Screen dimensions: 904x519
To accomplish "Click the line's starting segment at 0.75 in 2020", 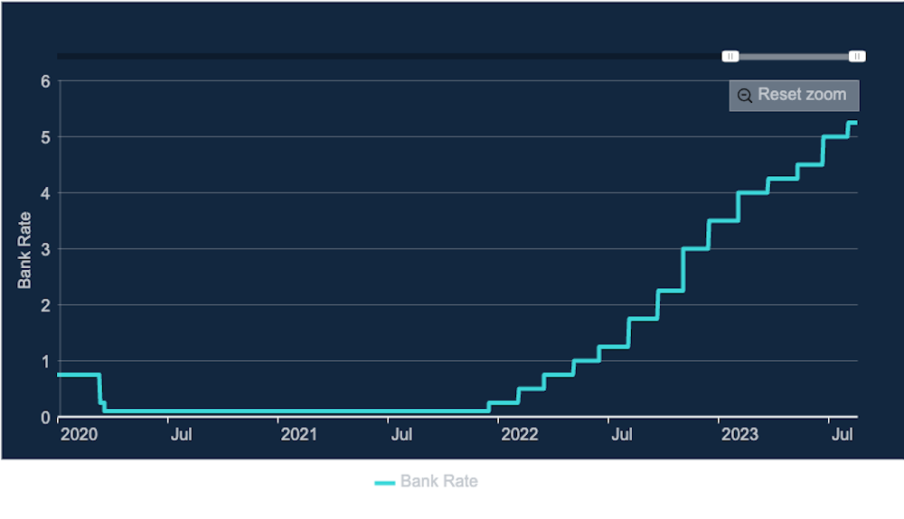I will [x=78, y=375].
